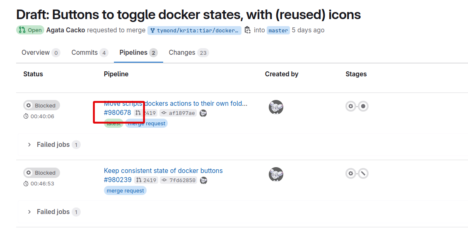The width and height of the screenshot is (468, 246).
Task: Click small author avatar beside commit 7fd62850
Action: [x=203, y=180]
